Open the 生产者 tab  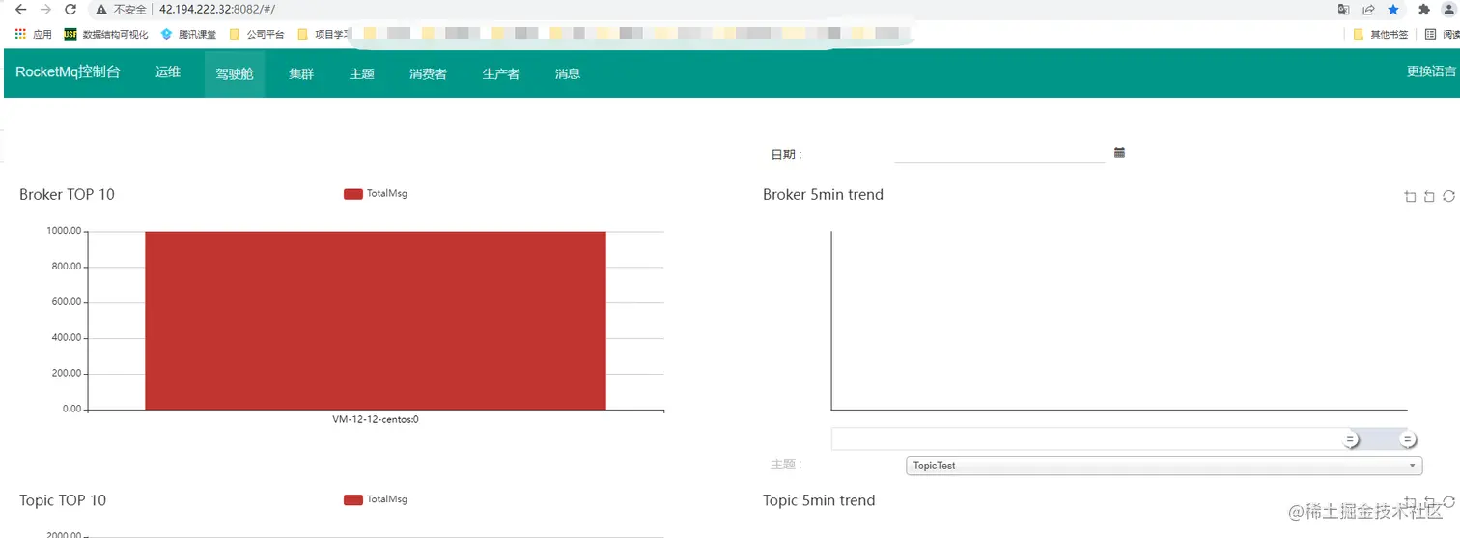tap(501, 73)
